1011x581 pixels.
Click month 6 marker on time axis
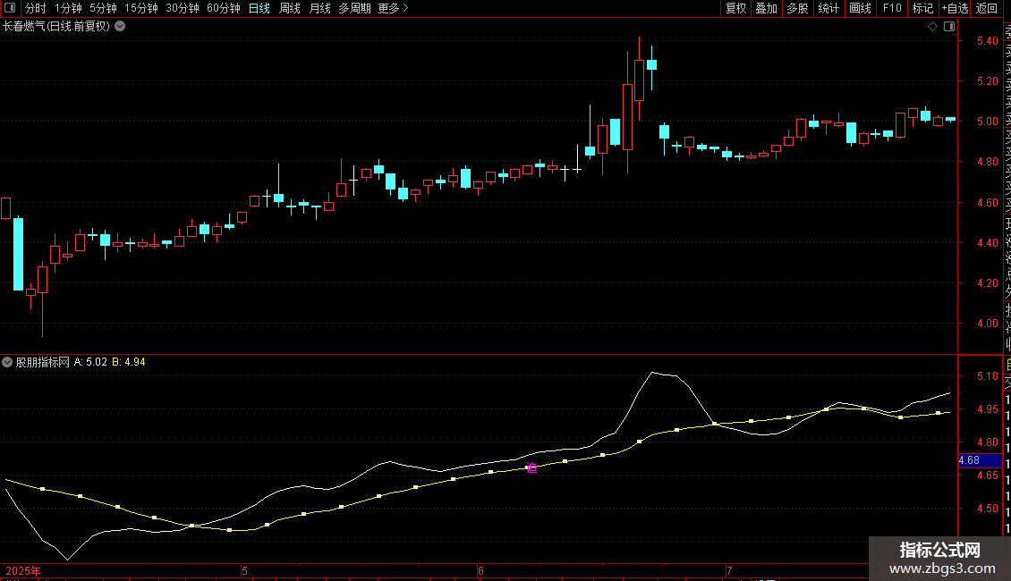pyautogui.click(x=481, y=570)
